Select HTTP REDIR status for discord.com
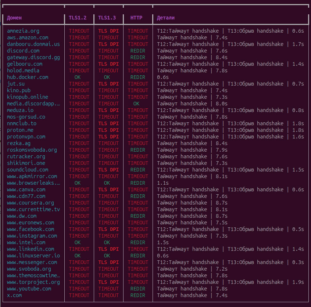Image resolution: width=311 pixels, height=307 pixels. [x=137, y=51]
